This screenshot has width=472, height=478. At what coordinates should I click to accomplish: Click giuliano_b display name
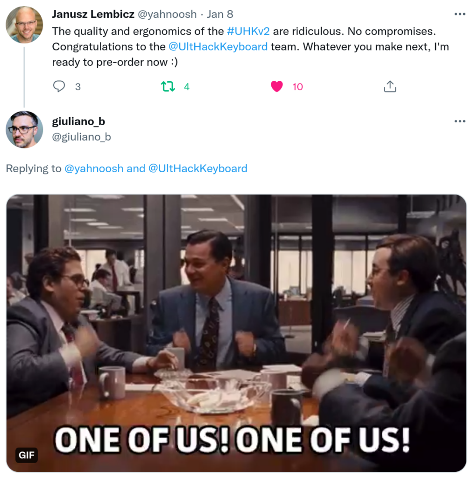tap(78, 122)
